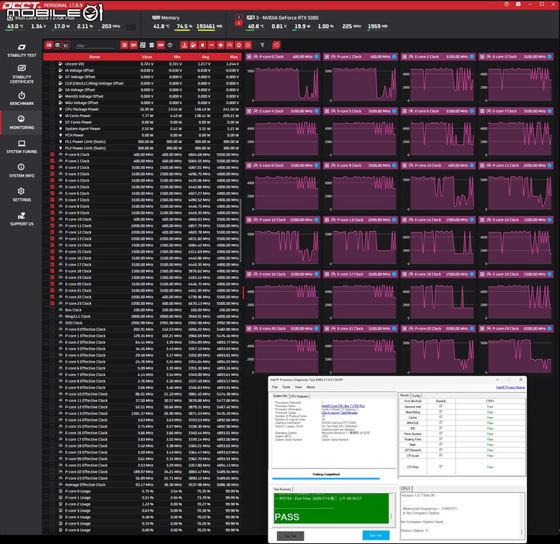Check the CPU Package Power checkbox
Image resolution: width=560 pixels, height=544 pixels.
coord(52,109)
